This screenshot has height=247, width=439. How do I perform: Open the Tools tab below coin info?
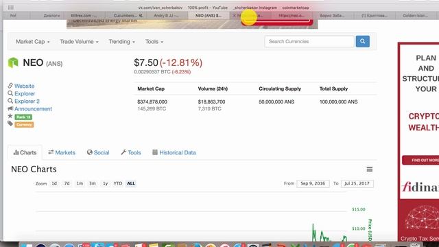pos(131,152)
